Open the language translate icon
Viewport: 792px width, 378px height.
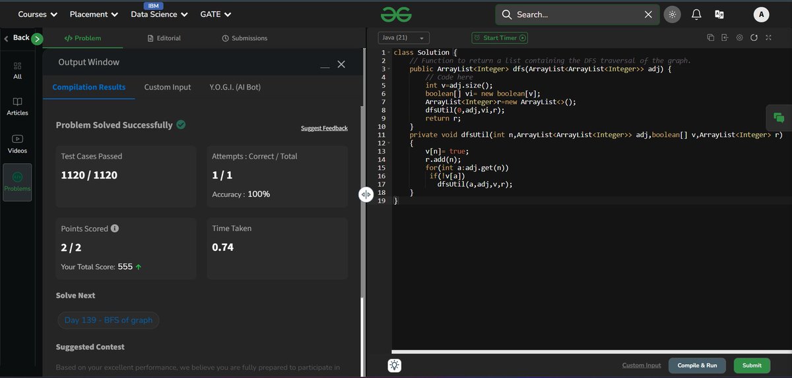[x=719, y=14]
